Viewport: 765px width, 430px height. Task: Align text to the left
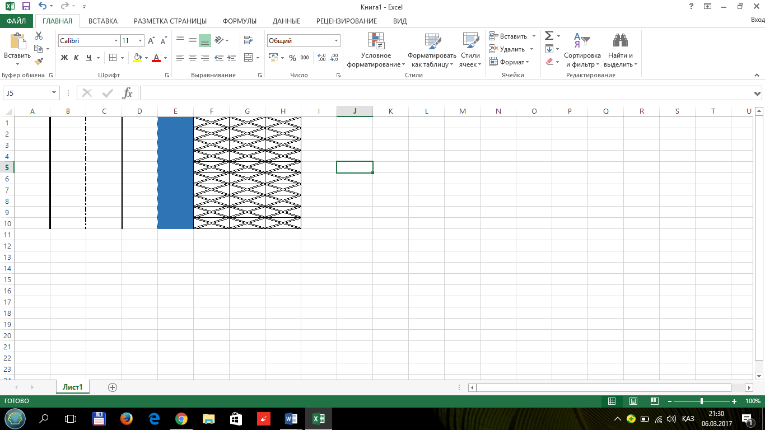pyautogui.click(x=180, y=58)
